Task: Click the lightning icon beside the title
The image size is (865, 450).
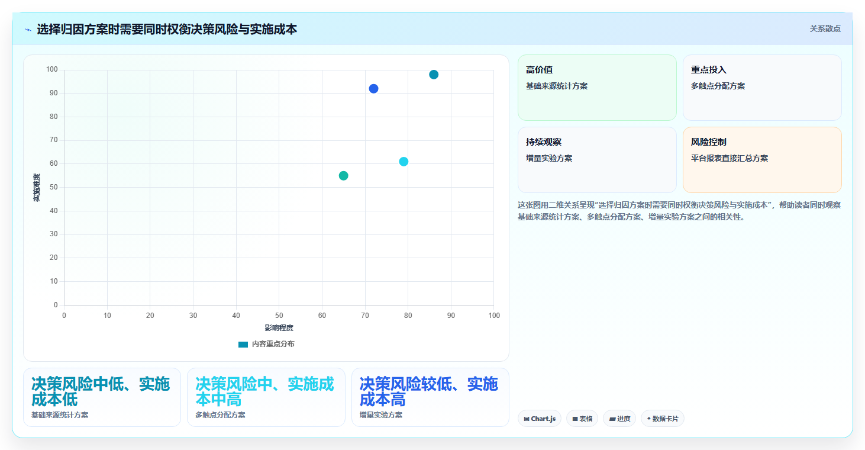Action: [28, 29]
